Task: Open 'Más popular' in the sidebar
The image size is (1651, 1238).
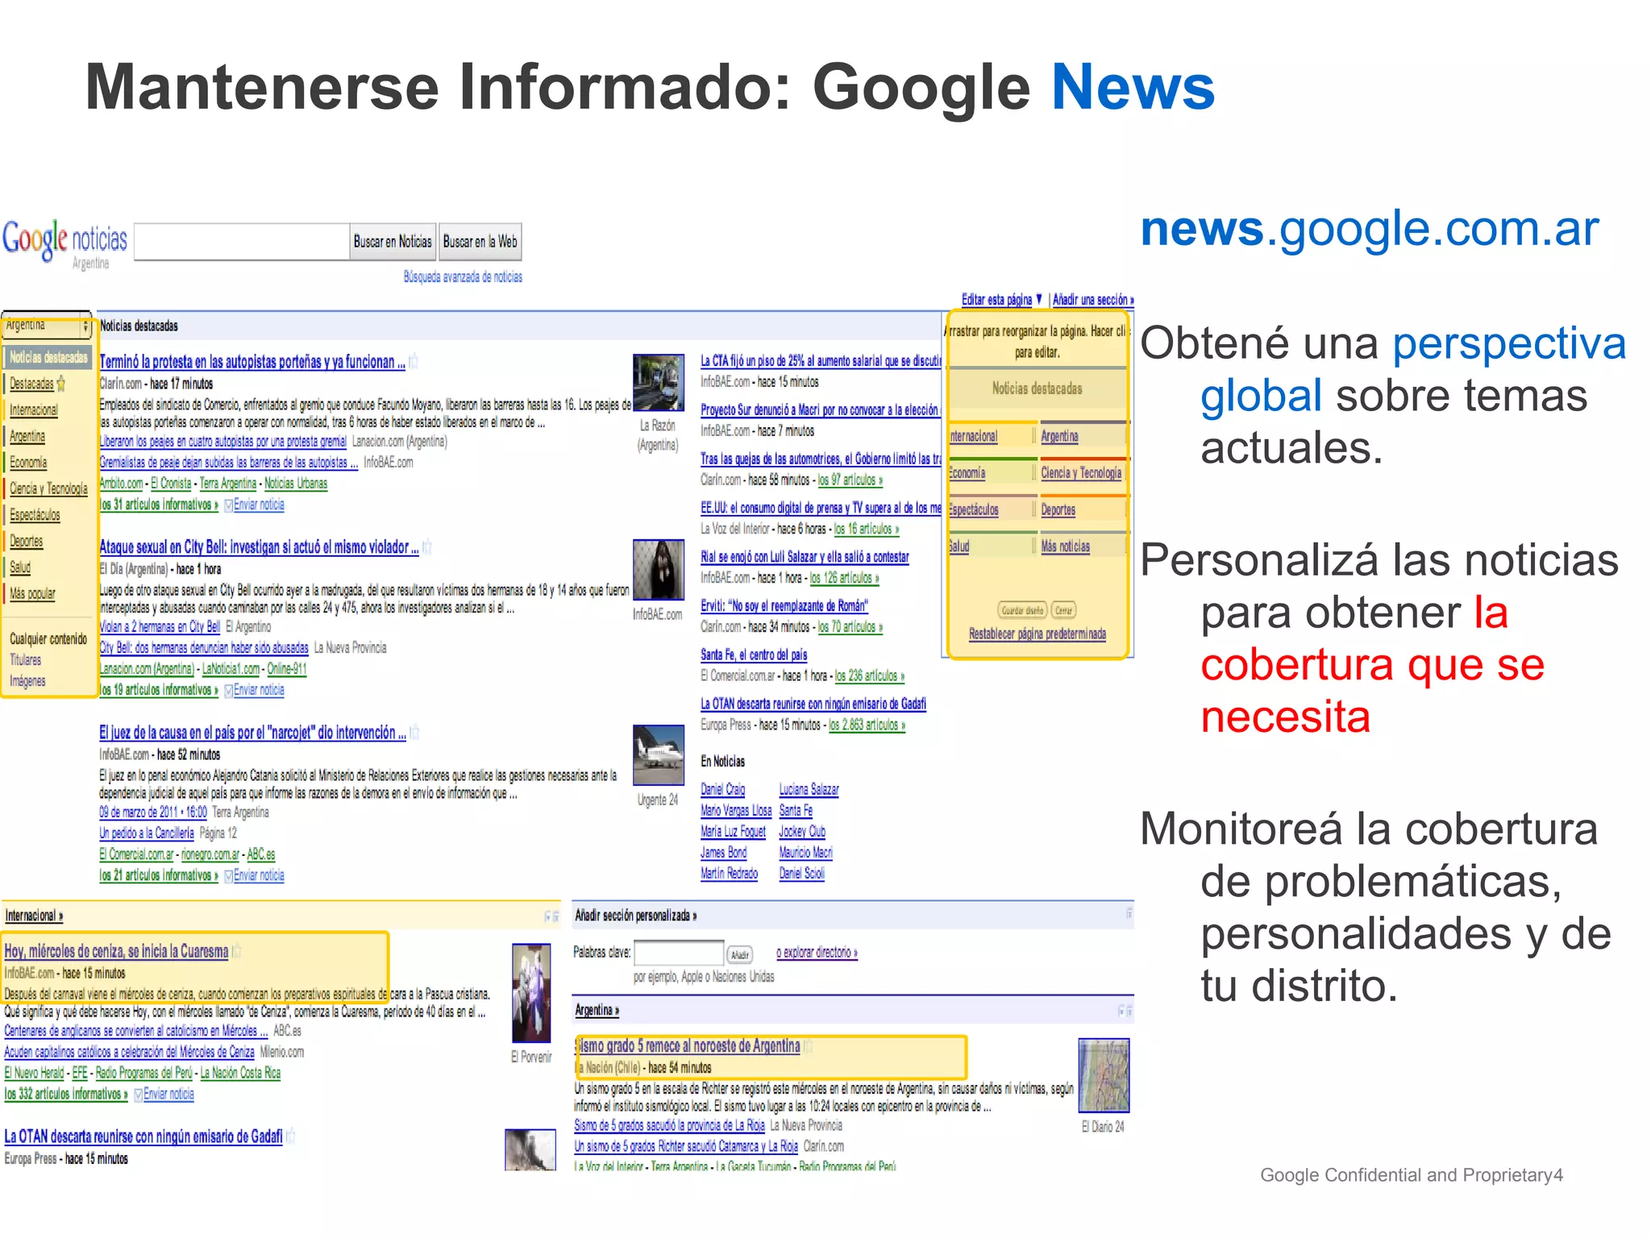Action: click(x=32, y=594)
